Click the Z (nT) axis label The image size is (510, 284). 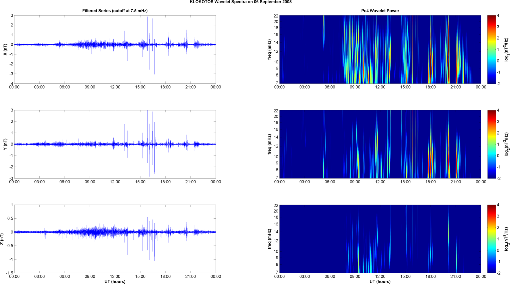pyautogui.click(x=2, y=239)
